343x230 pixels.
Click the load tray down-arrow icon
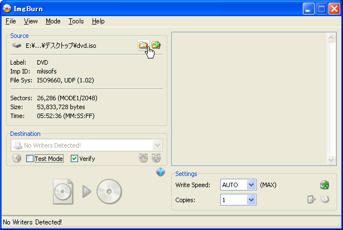click(156, 158)
